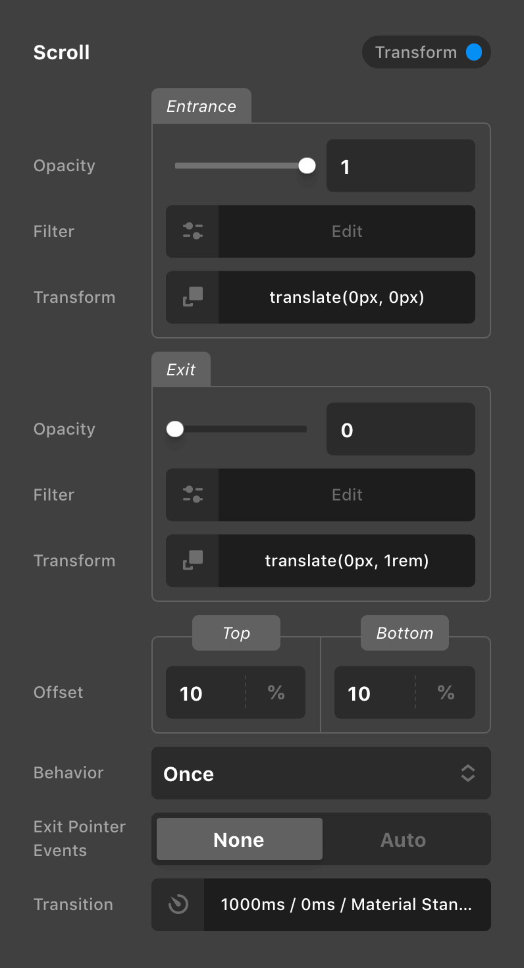Toggle the Transform switch in Scroll header
Image resolution: width=524 pixels, height=968 pixels.
point(473,53)
